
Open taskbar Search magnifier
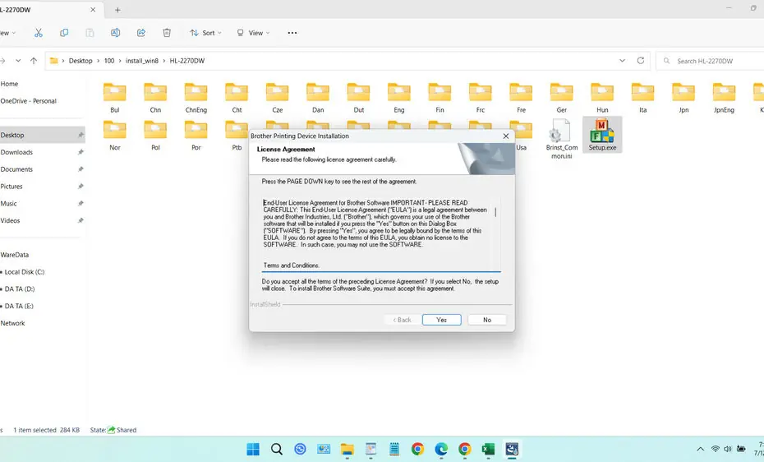click(277, 449)
